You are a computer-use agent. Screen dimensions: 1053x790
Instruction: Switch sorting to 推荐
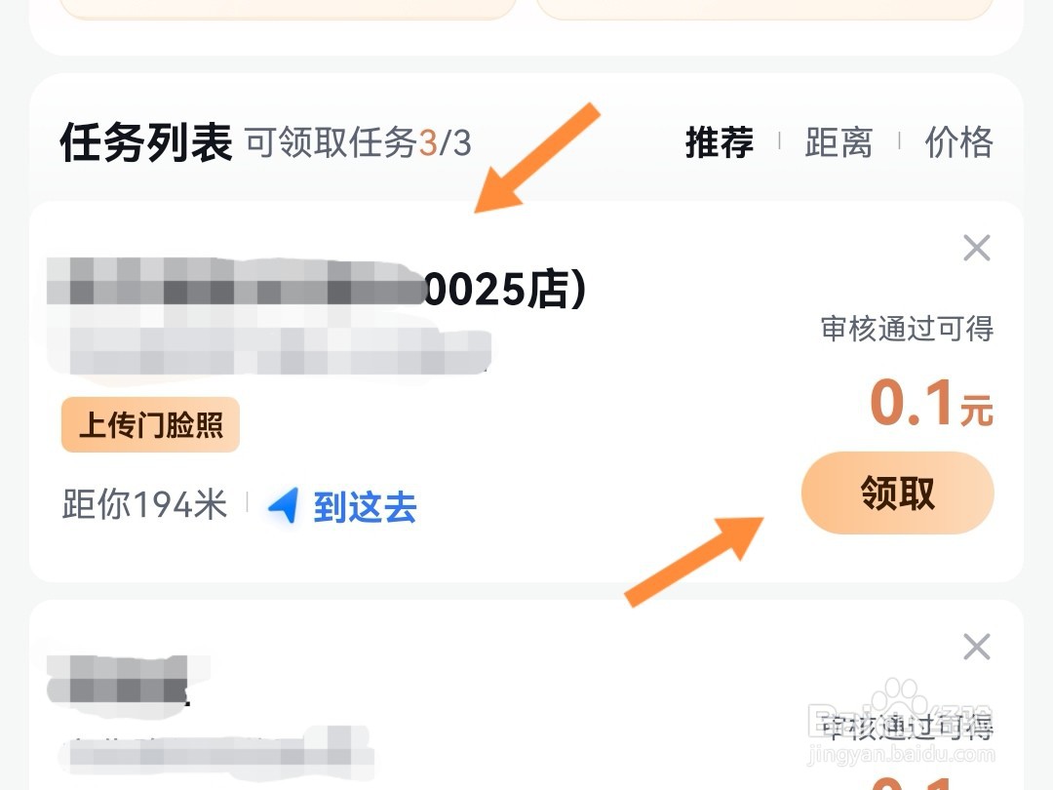[718, 142]
